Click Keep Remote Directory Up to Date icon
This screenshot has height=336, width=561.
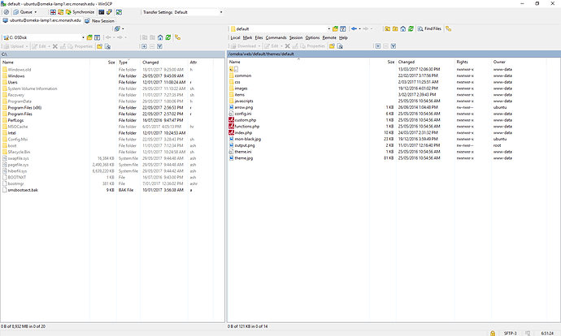[60, 12]
